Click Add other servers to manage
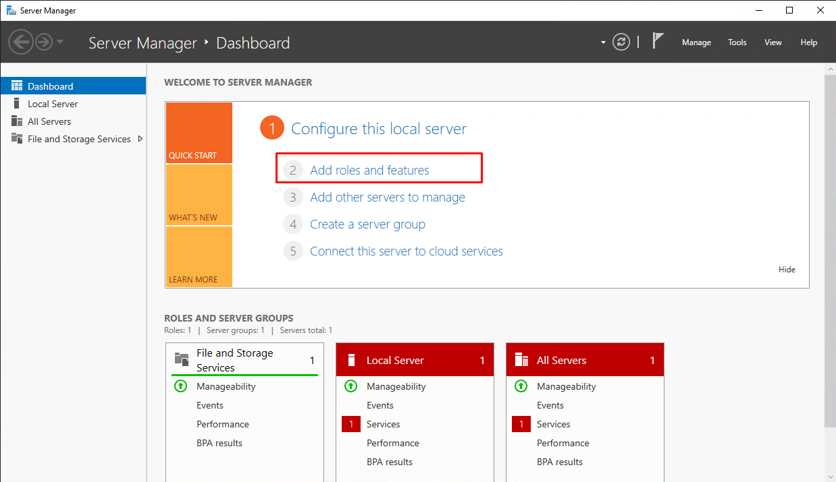The height and width of the screenshot is (482, 836). [387, 197]
